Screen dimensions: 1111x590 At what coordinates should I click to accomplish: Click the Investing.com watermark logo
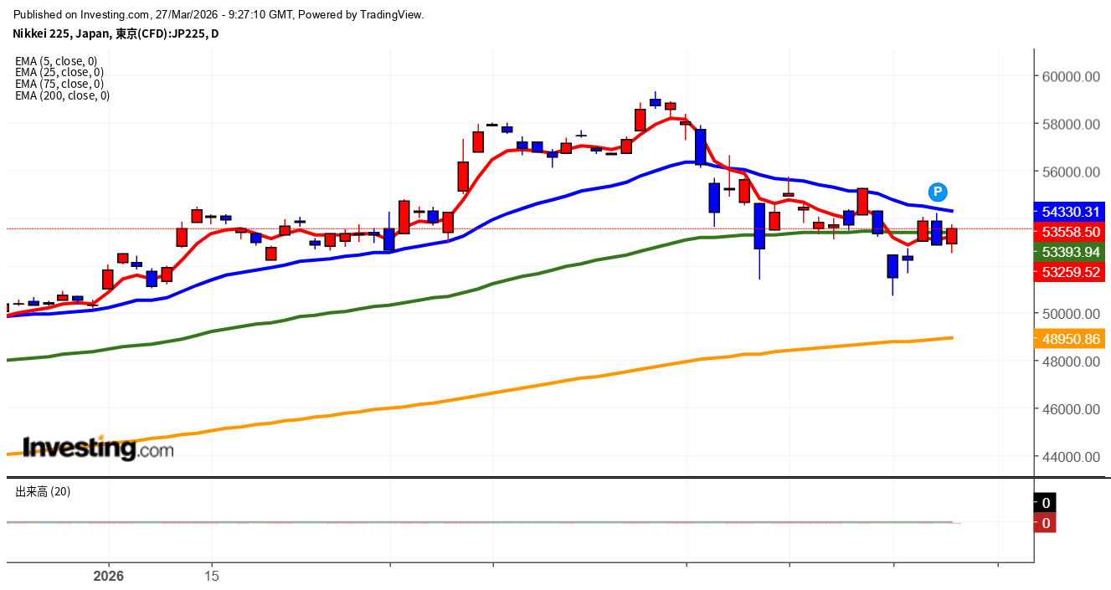pos(98,449)
